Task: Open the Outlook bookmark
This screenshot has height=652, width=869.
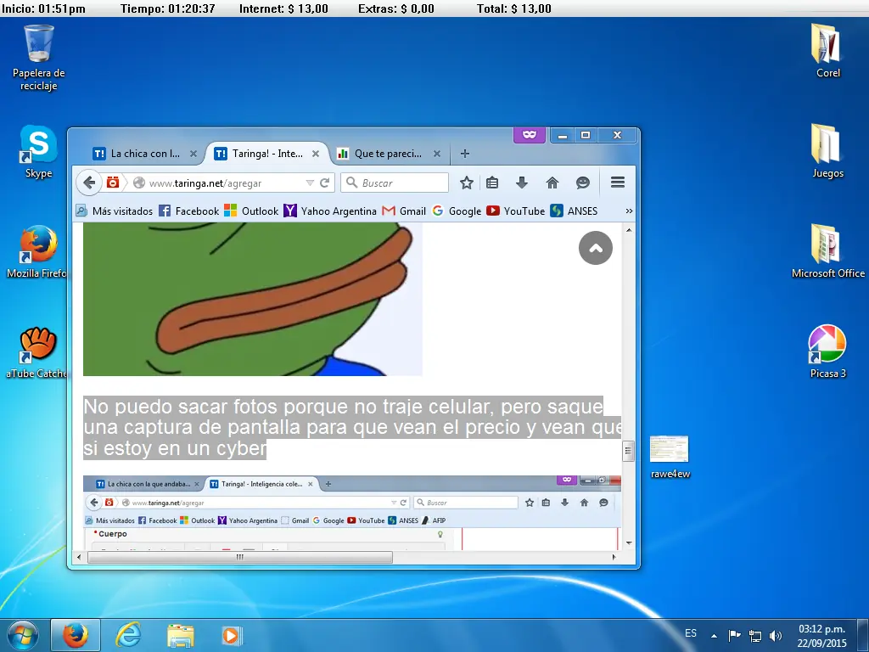Action: pos(251,211)
